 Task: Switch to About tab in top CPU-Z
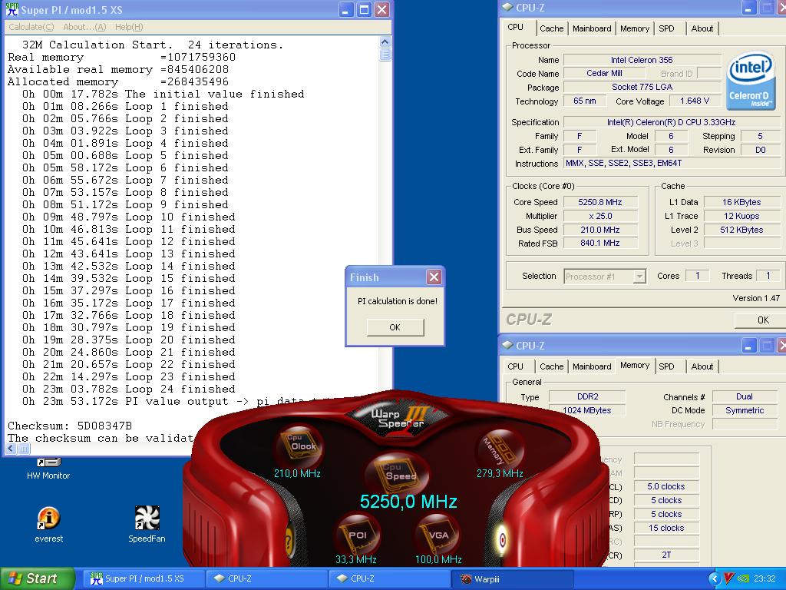(702, 28)
